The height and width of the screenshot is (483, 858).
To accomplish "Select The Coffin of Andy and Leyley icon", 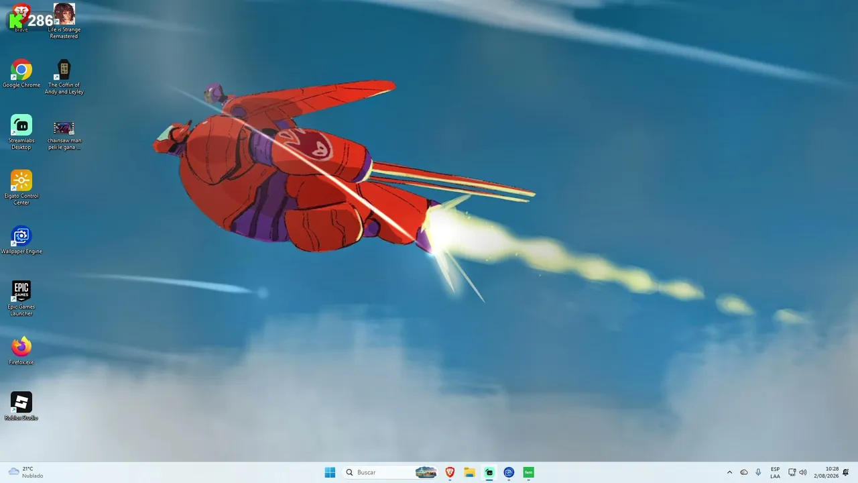I will (x=64, y=77).
